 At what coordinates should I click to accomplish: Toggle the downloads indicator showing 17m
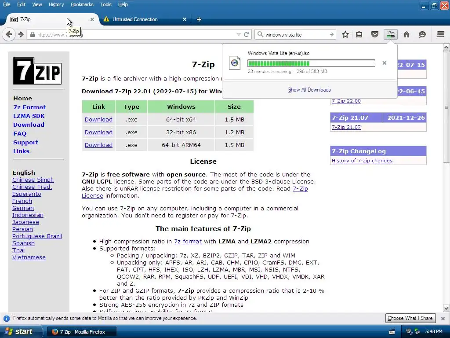pos(391,34)
